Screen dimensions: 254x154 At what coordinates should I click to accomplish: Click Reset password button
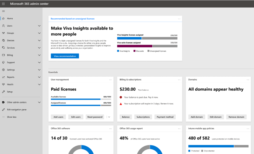coord(95,117)
